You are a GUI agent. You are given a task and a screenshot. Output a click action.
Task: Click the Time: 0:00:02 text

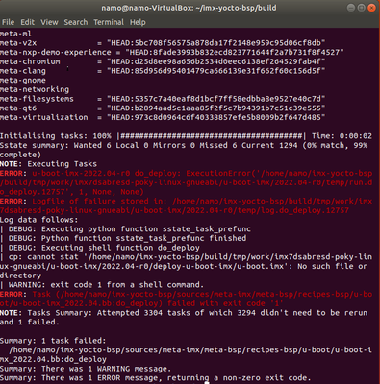click(342, 136)
